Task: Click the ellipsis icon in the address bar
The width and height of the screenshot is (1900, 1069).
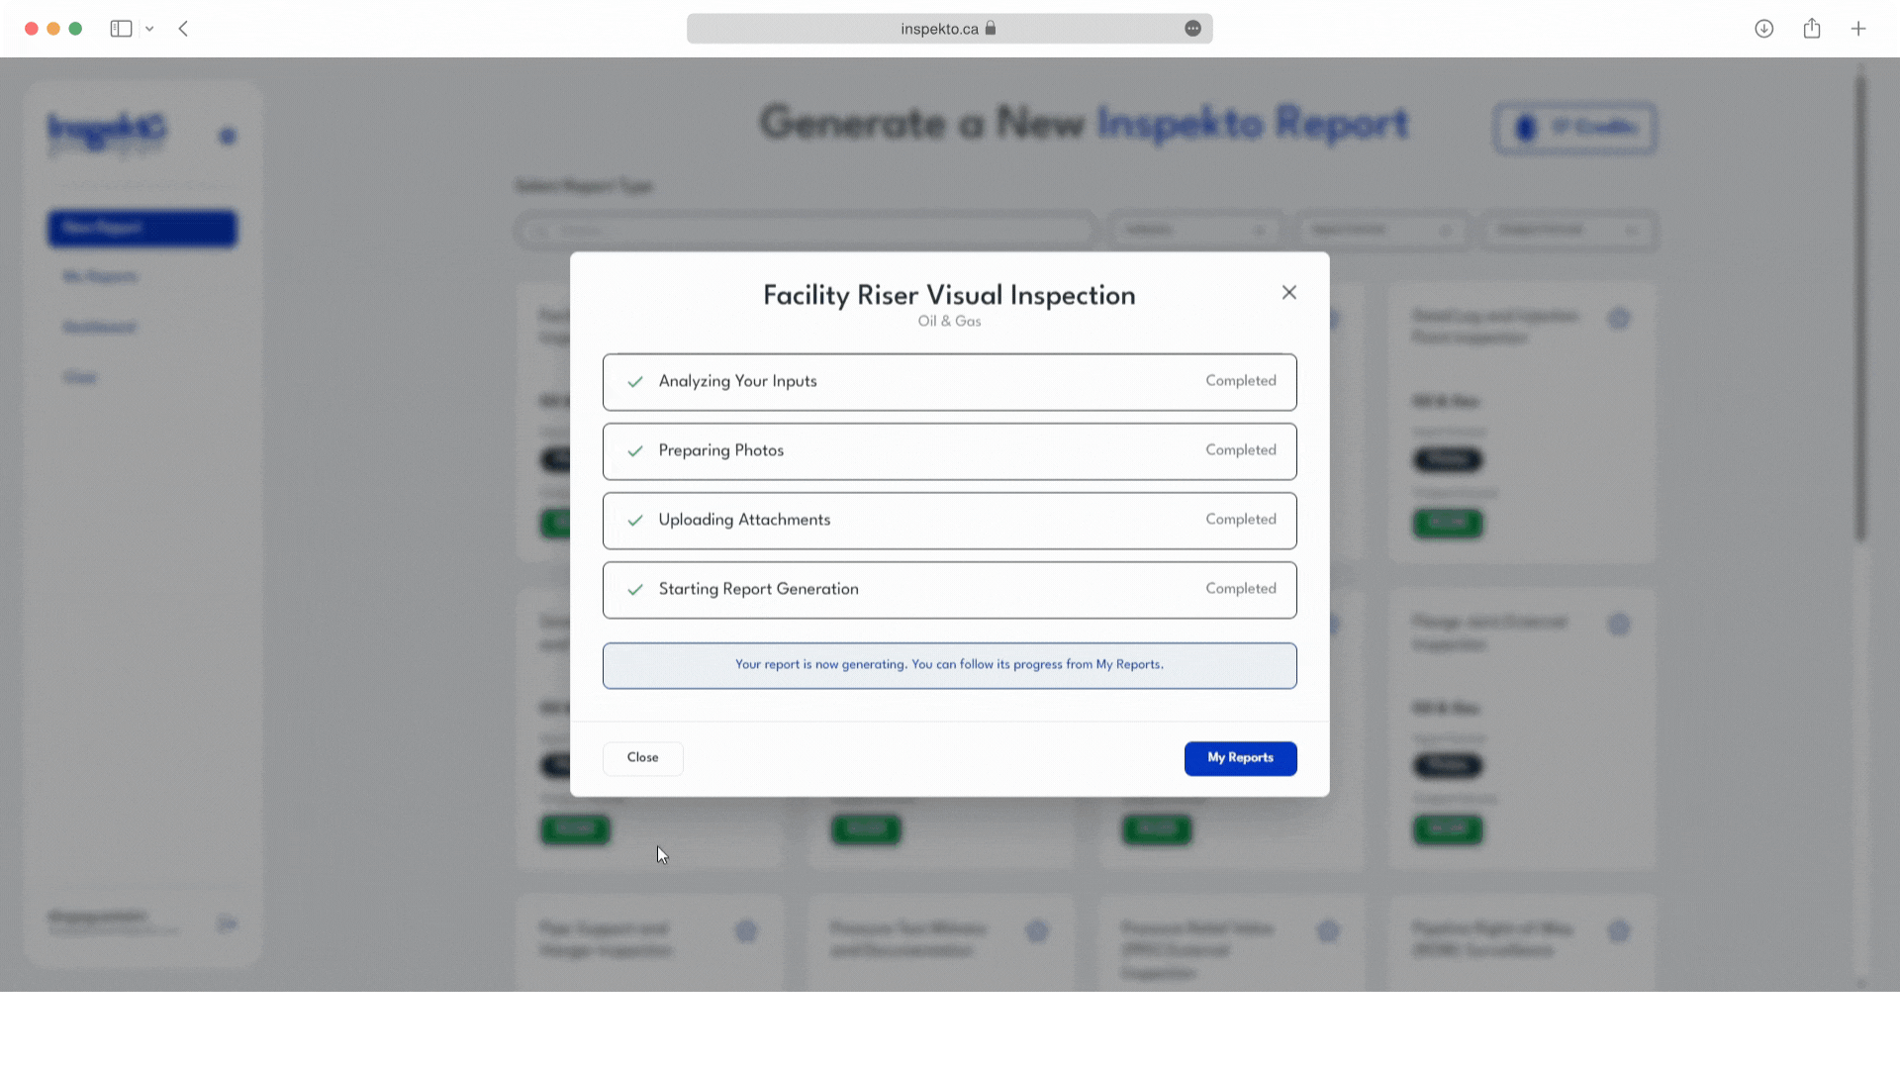Action: pos(1192,29)
